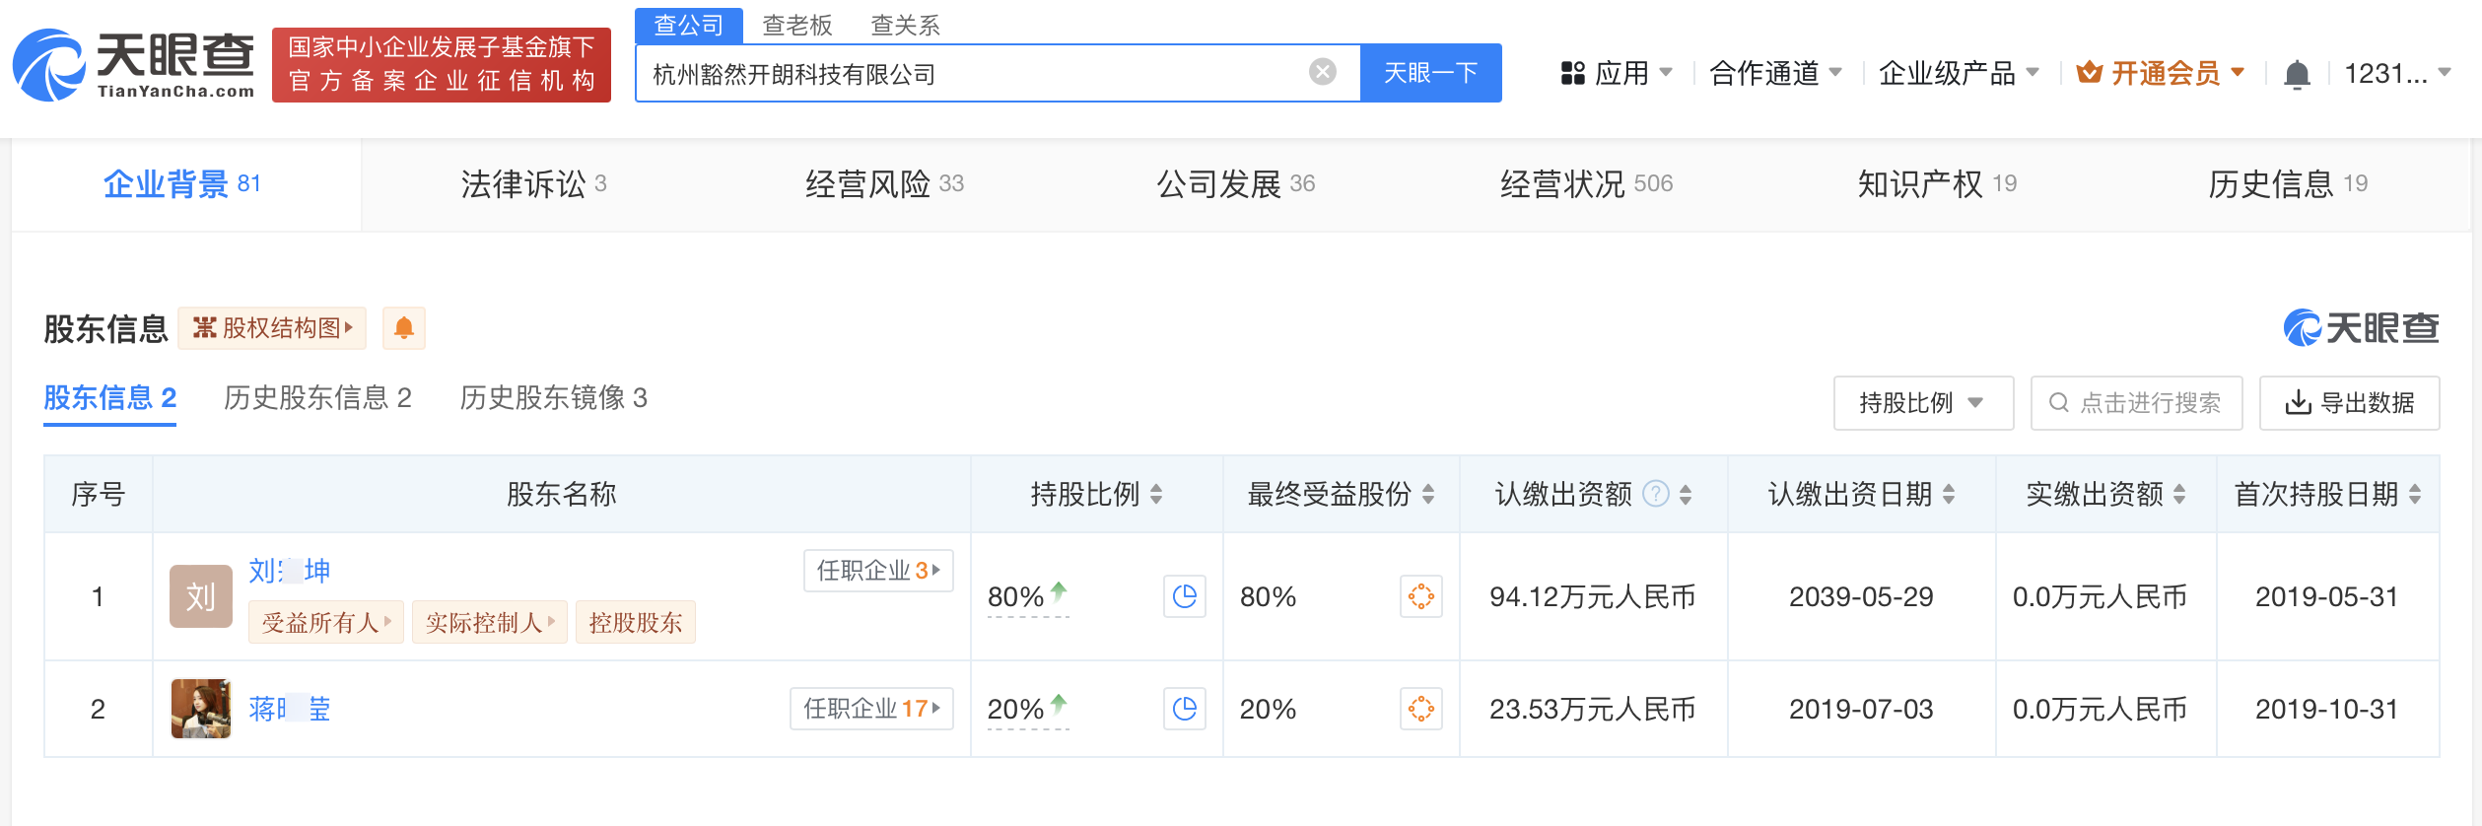
Task: Switch to 经营状况 506 tab
Action: coord(1587,184)
